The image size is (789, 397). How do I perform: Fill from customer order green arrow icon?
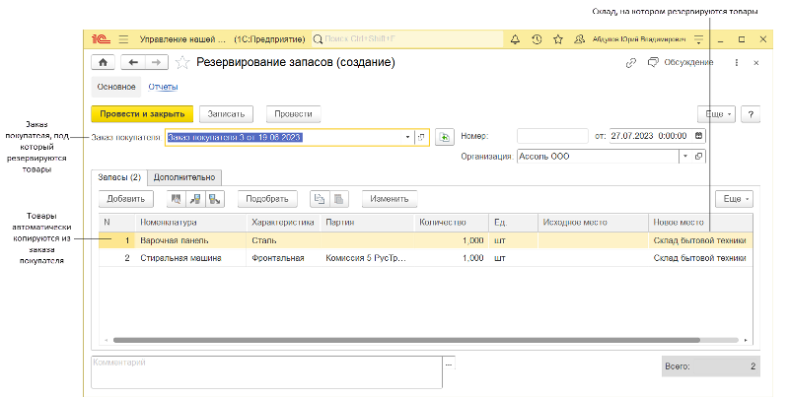445,137
